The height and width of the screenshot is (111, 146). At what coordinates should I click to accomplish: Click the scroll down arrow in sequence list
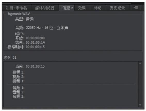(x=140, y=105)
